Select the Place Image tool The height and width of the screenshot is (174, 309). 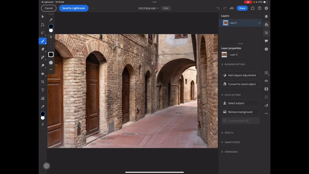[43, 98]
